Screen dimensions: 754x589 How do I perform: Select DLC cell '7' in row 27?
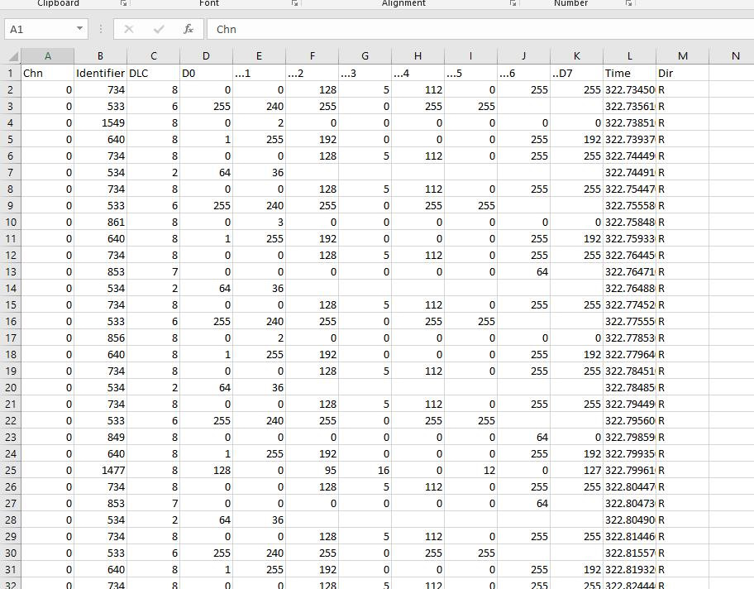point(154,503)
